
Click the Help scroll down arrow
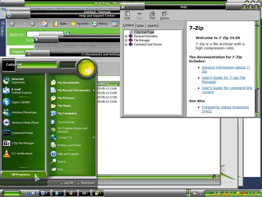[x=257, y=114]
